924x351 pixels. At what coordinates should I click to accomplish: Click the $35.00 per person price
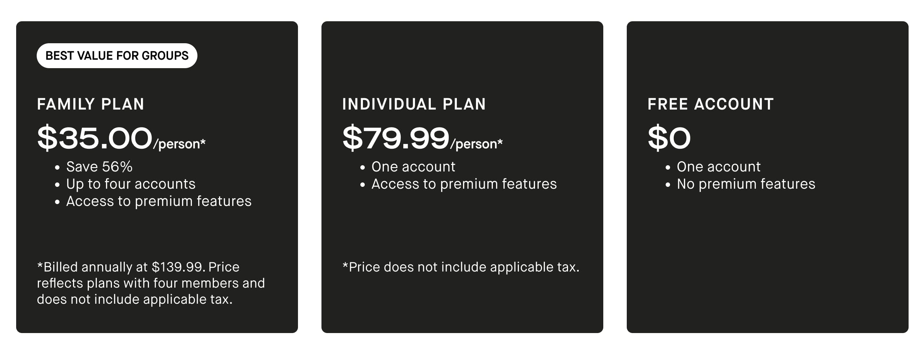[95, 138]
